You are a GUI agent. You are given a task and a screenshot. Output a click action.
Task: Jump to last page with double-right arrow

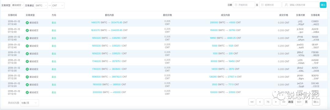(x=284, y=102)
